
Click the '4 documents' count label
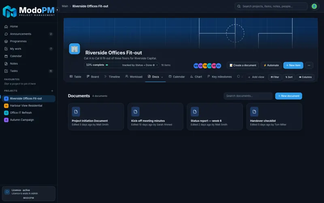click(100, 96)
